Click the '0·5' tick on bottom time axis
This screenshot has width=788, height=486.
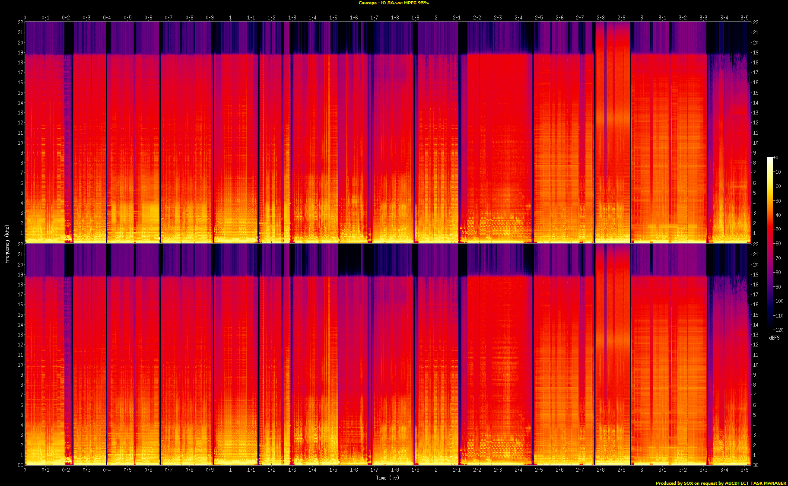127,470
